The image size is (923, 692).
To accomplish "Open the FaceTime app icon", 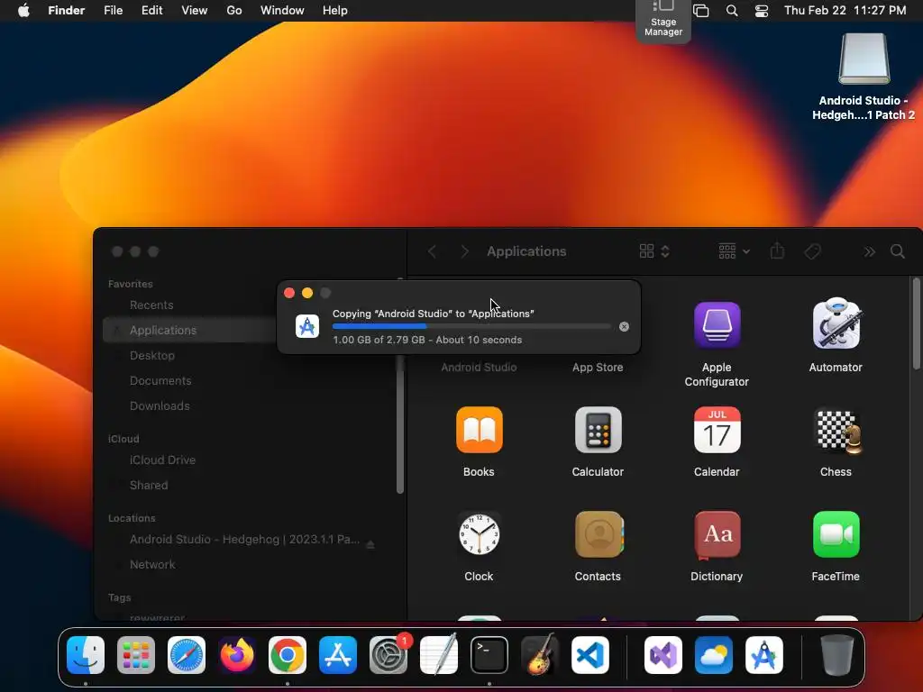I will pos(836,534).
